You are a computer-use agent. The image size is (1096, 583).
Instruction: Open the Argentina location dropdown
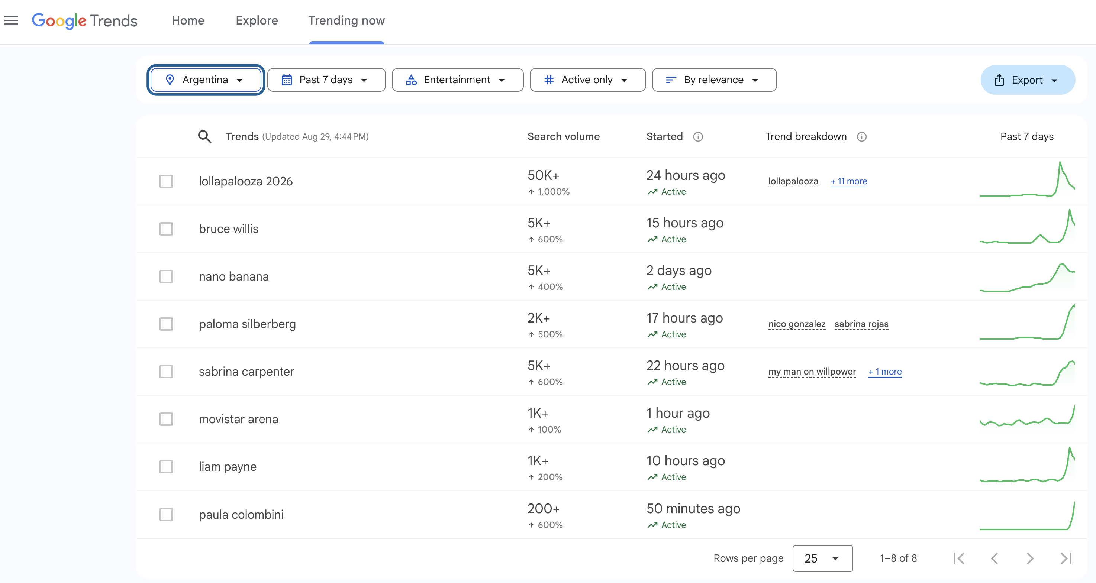(x=206, y=80)
